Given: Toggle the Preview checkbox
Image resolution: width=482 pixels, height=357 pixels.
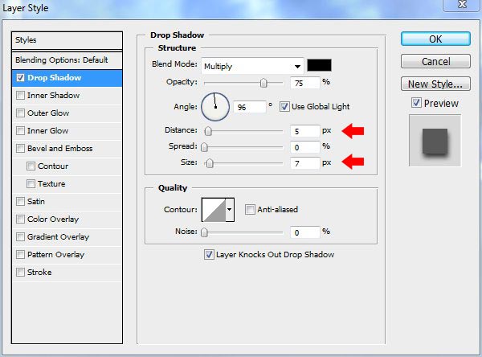Looking at the screenshot, I should (x=416, y=103).
